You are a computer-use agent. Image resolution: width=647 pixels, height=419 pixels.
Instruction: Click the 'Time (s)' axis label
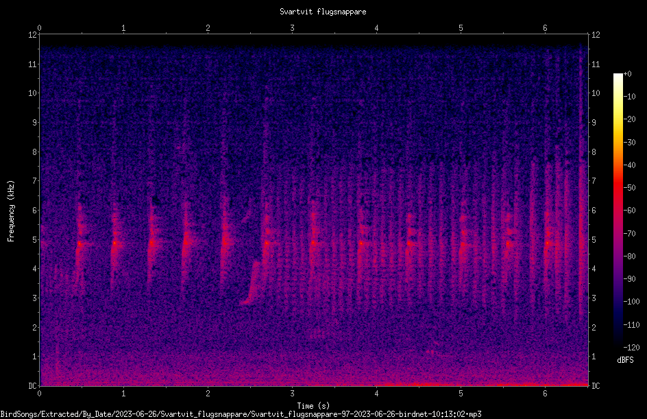(x=313, y=406)
